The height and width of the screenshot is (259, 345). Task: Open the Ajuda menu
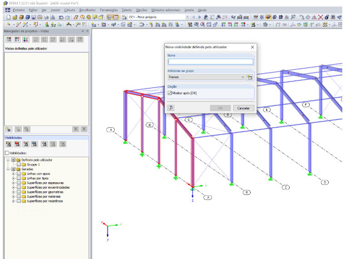point(202,10)
